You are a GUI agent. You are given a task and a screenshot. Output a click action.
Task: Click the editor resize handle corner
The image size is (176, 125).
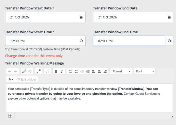[172, 117]
